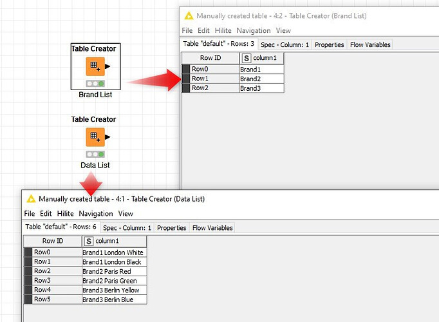
Task: Open Hilite menu in Brand List window
Action: 223,30
